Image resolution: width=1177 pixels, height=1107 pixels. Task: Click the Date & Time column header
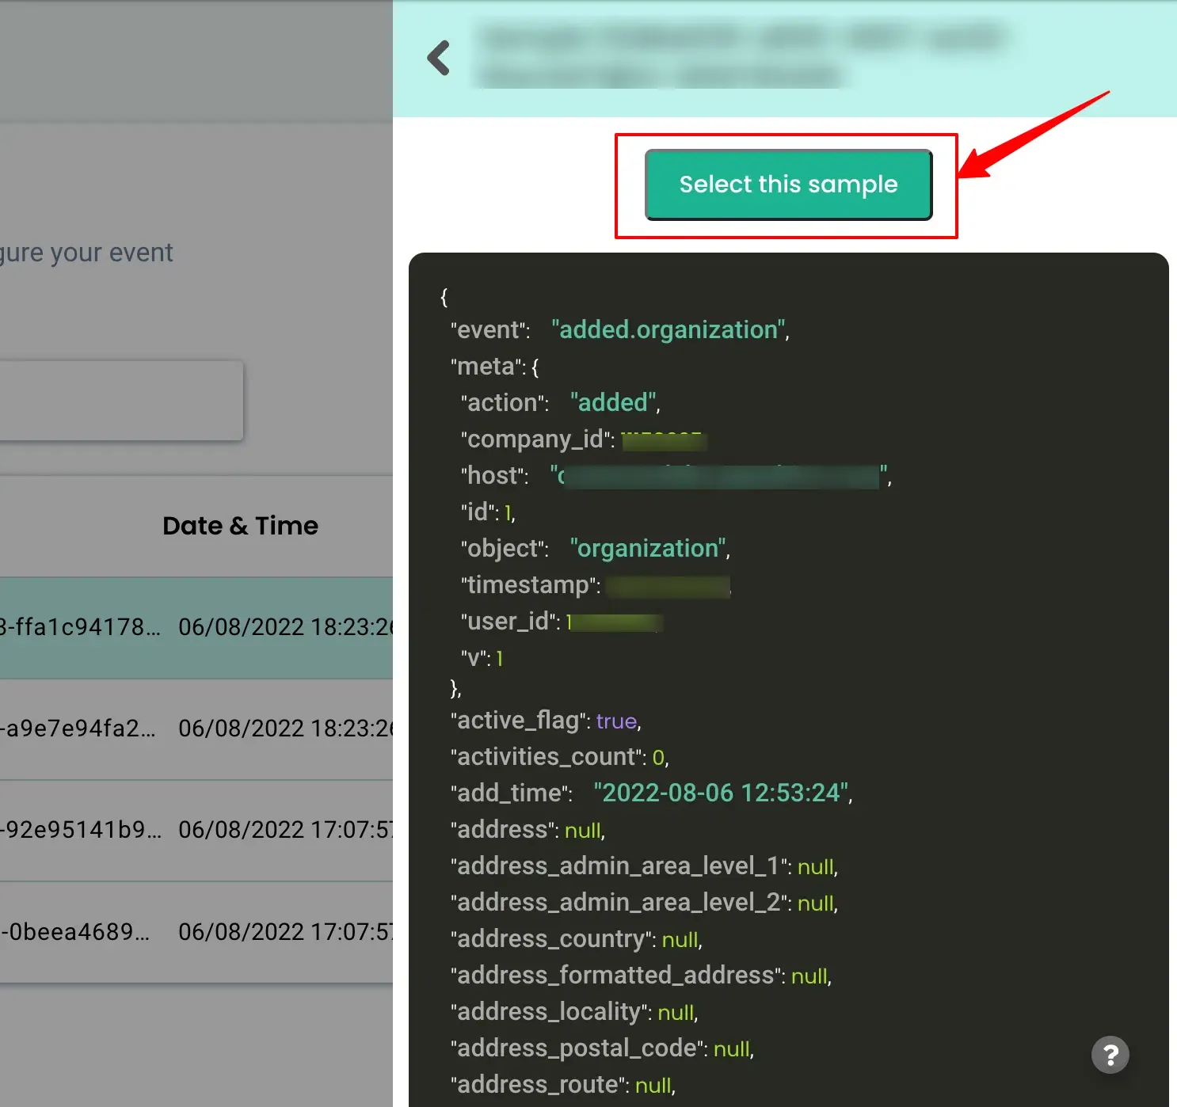(x=240, y=526)
